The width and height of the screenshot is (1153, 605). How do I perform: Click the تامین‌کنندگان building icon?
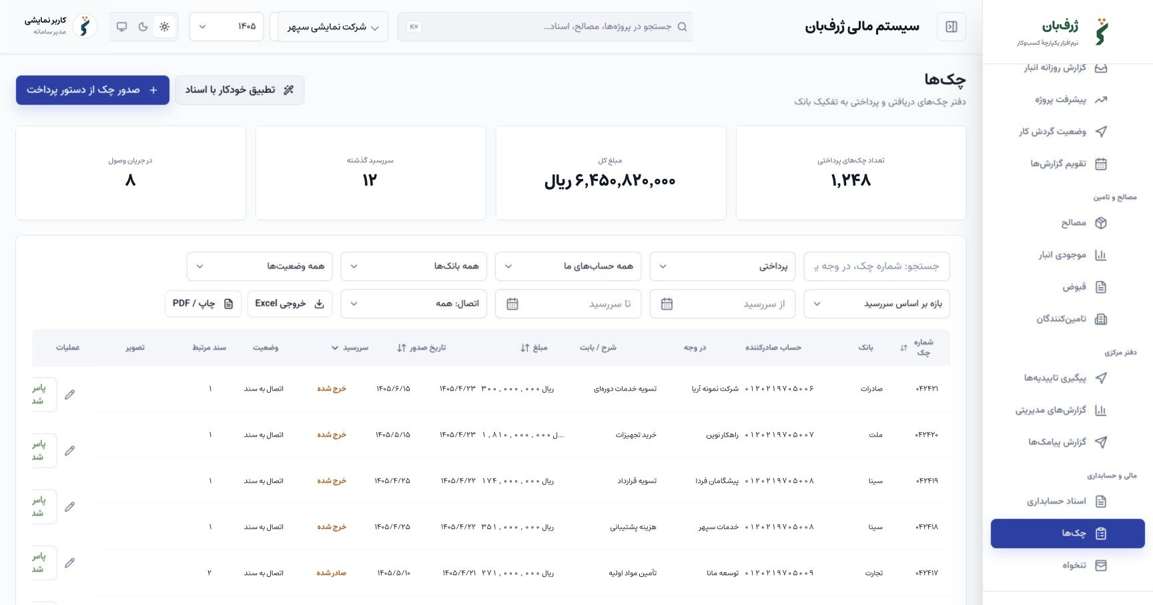pyautogui.click(x=1101, y=319)
